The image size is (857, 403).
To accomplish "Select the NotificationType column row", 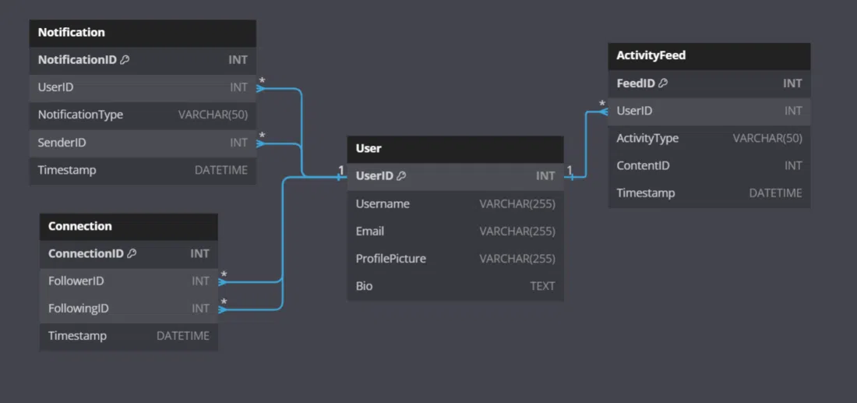I will (143, 115).
